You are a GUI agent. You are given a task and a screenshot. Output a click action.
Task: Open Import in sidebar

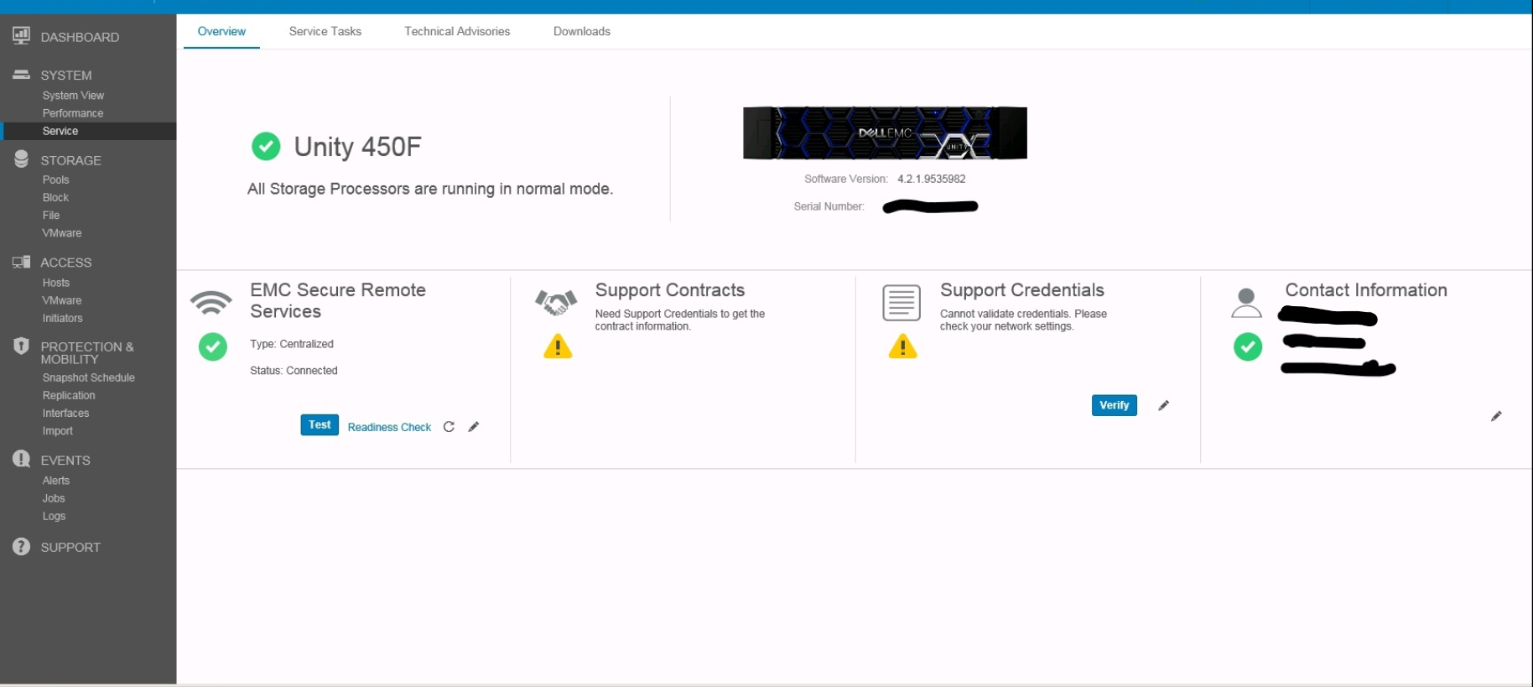pos(58,430)
